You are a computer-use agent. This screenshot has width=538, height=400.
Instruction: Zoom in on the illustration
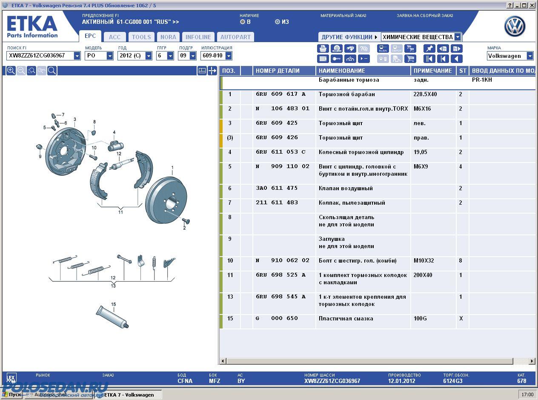point(11,71)
